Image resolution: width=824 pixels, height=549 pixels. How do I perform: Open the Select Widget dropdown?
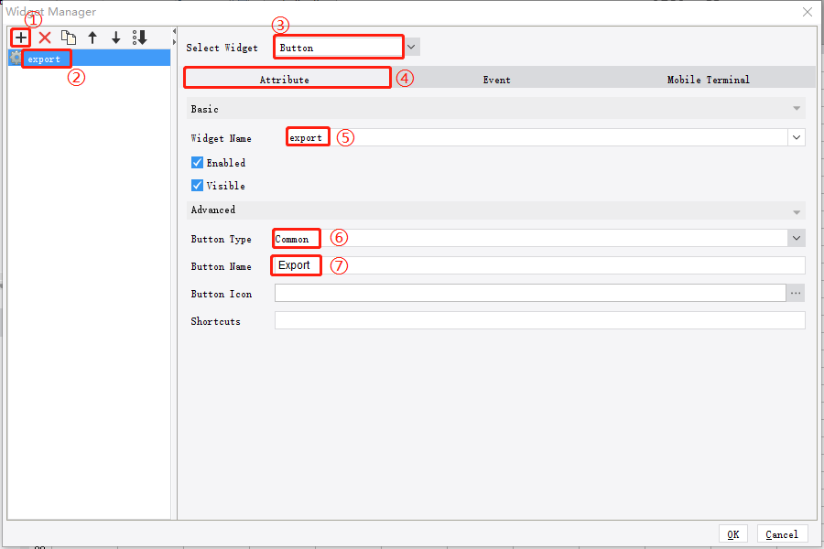tap(410, 47)
